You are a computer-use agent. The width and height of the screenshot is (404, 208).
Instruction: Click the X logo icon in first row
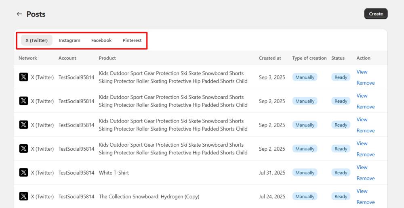pos(24,77)
